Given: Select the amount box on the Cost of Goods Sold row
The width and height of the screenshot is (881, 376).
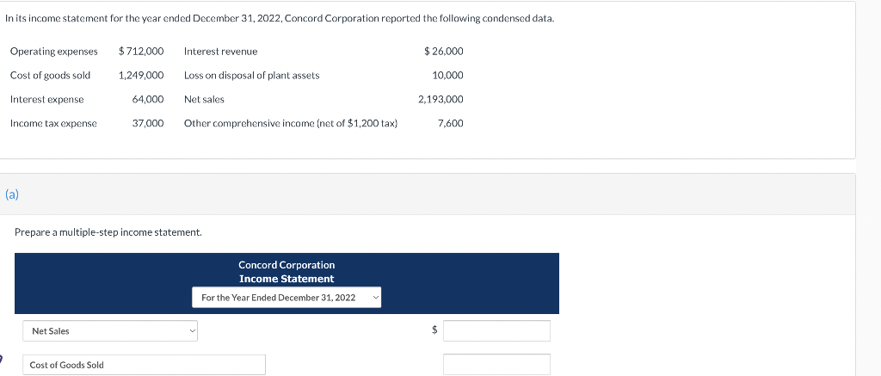Looking at the screenshot, I should (496, 365).
